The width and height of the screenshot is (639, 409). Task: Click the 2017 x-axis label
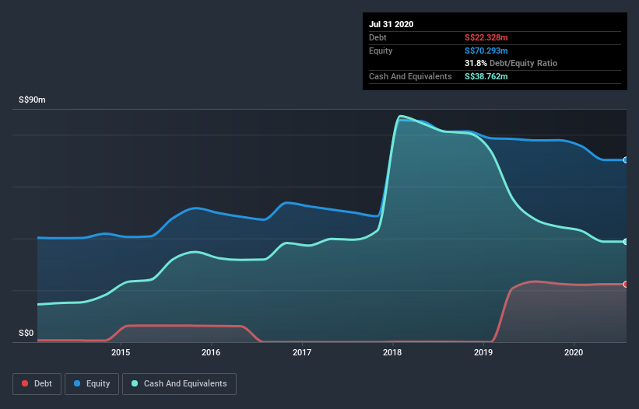(302, 352)
